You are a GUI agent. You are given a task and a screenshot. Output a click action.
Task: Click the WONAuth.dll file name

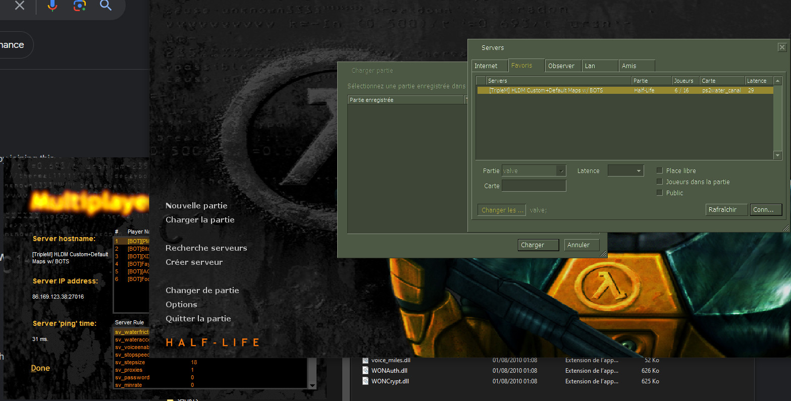pos(389,370)
